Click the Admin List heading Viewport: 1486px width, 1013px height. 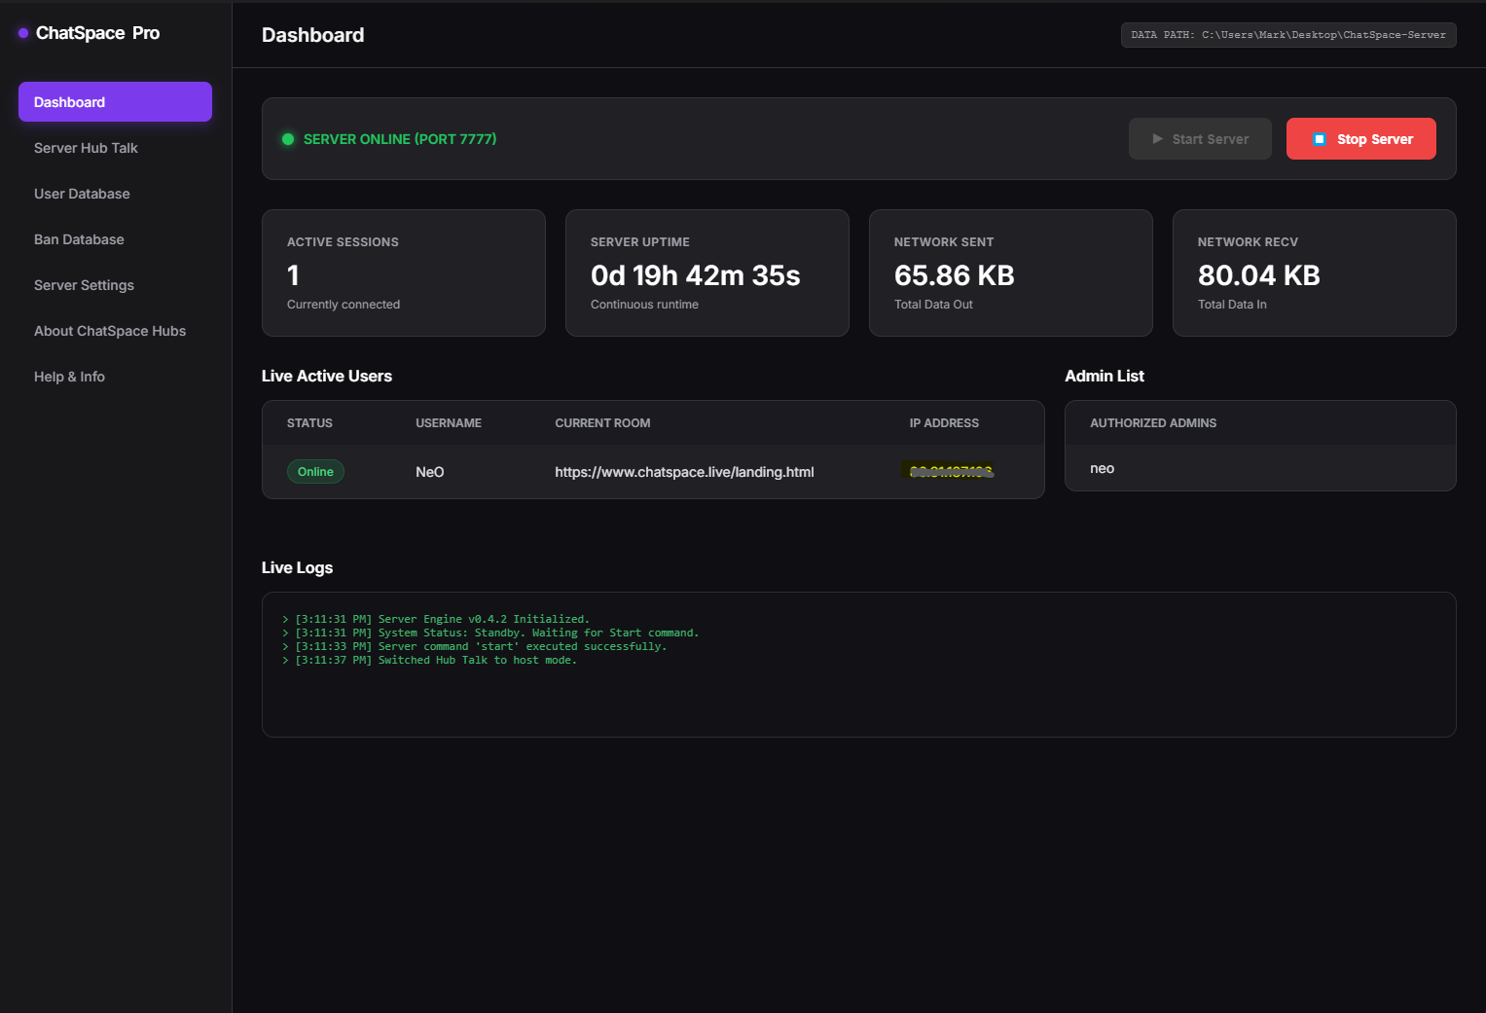coord(1105,377)
